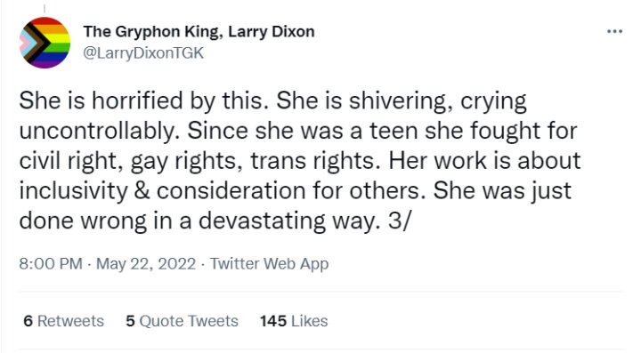This screenshot has height=353, width=641.
Task: Click the thread connector line above avatar
Action: (x=45, y=7)
